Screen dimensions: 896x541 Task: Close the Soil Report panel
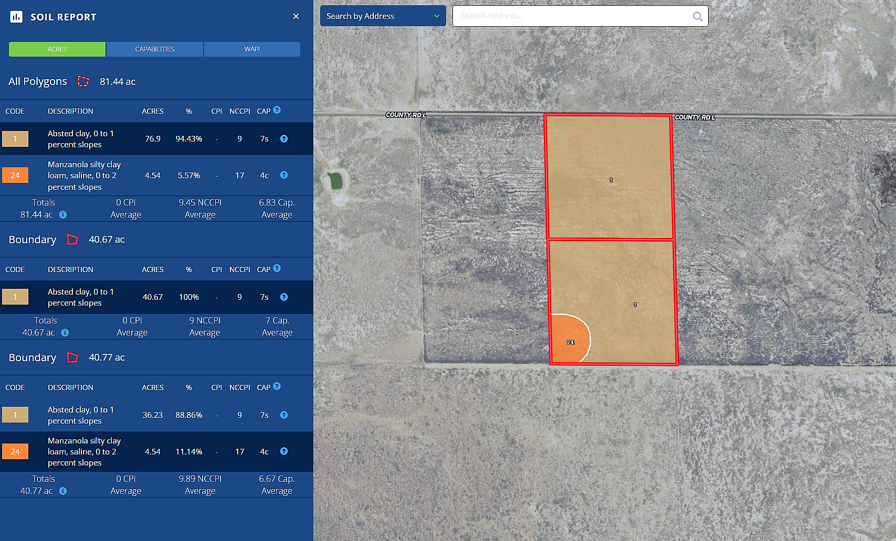click(x=296, y=16)
